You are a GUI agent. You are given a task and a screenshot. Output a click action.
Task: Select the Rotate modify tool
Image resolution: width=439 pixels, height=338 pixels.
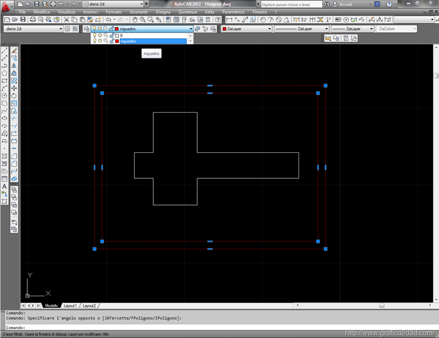click(14, 96)
